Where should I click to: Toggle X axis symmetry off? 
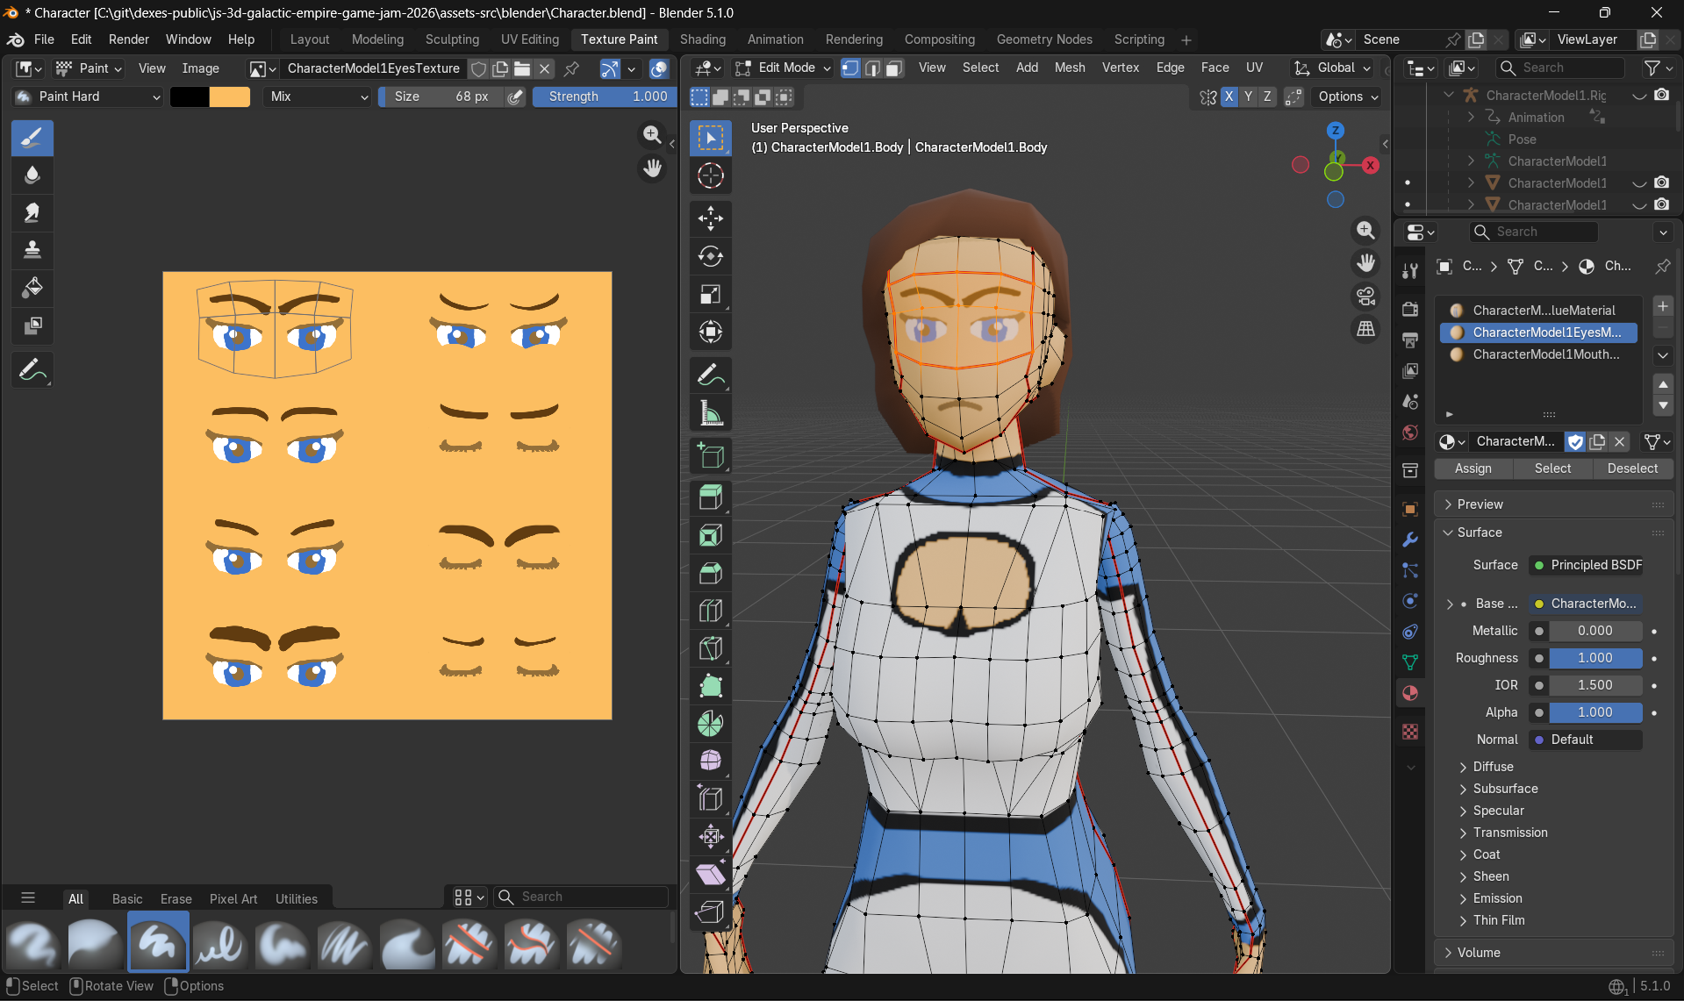pyautogui.click(x=1229, y=97)
